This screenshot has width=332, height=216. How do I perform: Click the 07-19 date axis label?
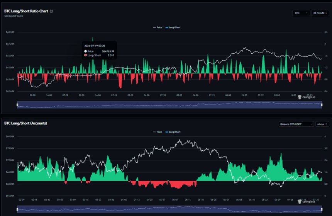[114, 95]
